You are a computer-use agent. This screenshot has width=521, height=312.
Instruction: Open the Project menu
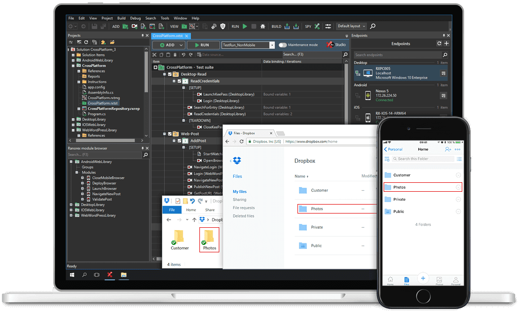click(x=107, y=18)
